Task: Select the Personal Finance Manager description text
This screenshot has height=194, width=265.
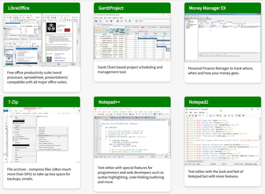Action: [221, 71]
